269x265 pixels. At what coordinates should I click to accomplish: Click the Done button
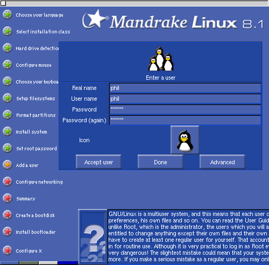(x=160, y=162)
